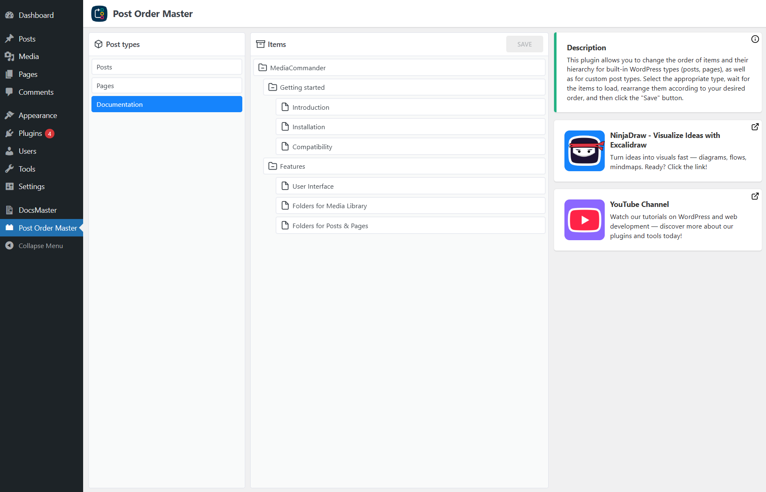Open the YouTube Channel title link

(x=639, y=204)
